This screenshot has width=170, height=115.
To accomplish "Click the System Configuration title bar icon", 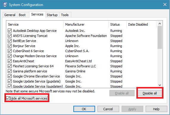I will [x=5, y=4].
